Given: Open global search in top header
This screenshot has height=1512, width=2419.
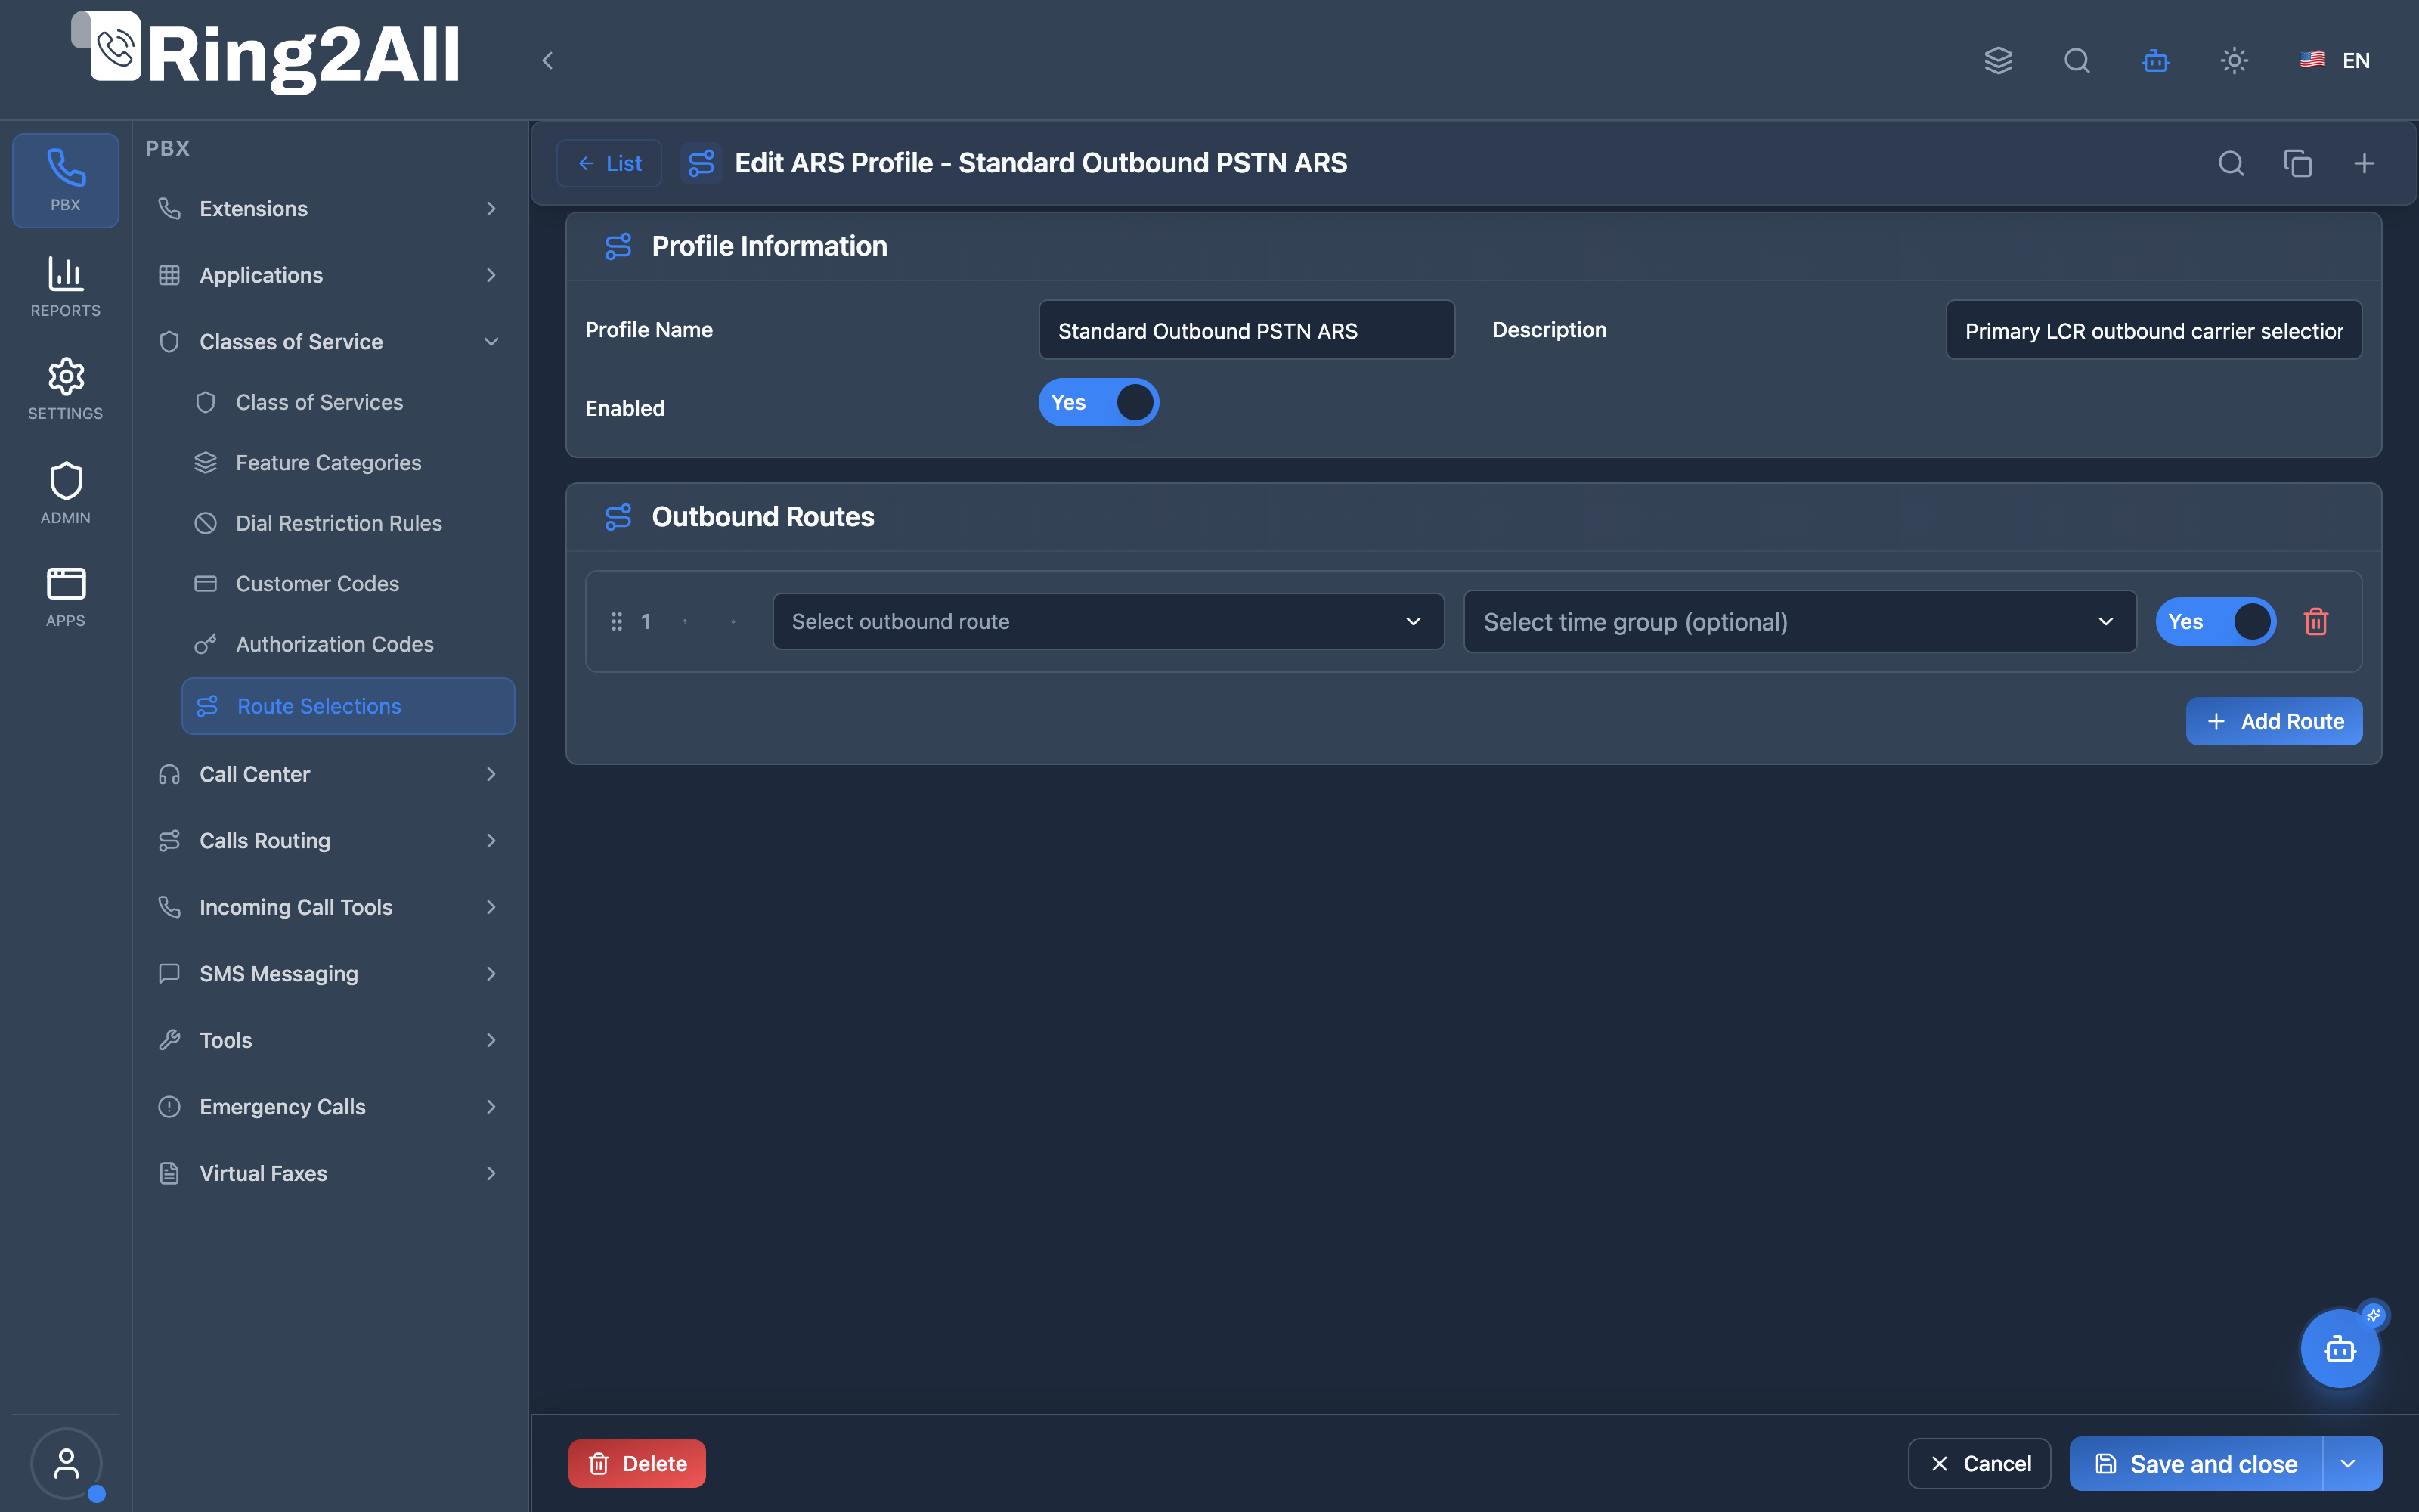Looking at the screenshot, I should 2077,60.
